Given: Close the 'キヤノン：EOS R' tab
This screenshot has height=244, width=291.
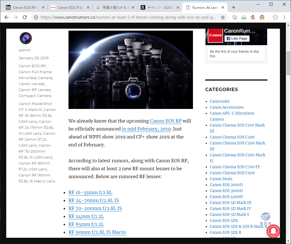Looking at the screenshot, I should point(178,7).
